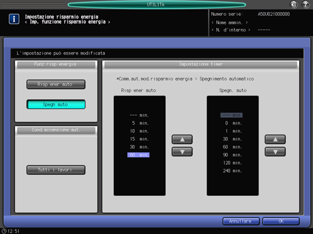Screen dimensions: 313x234
Task: Click the UTILITA title bar
Action: [x=157, y=4]
